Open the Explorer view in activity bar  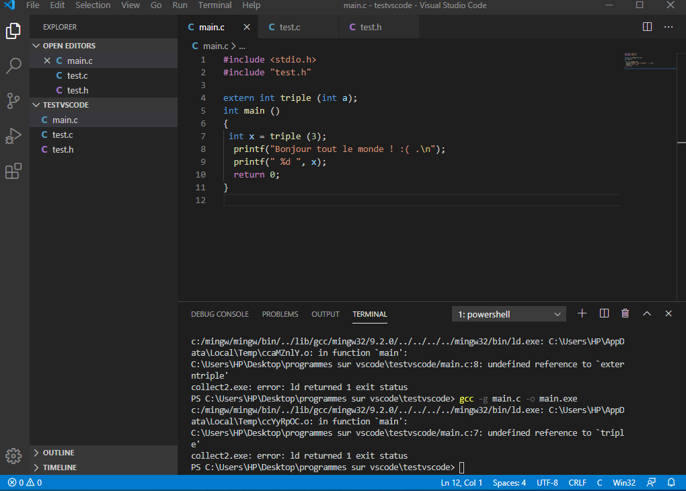(x=13, y=31)
